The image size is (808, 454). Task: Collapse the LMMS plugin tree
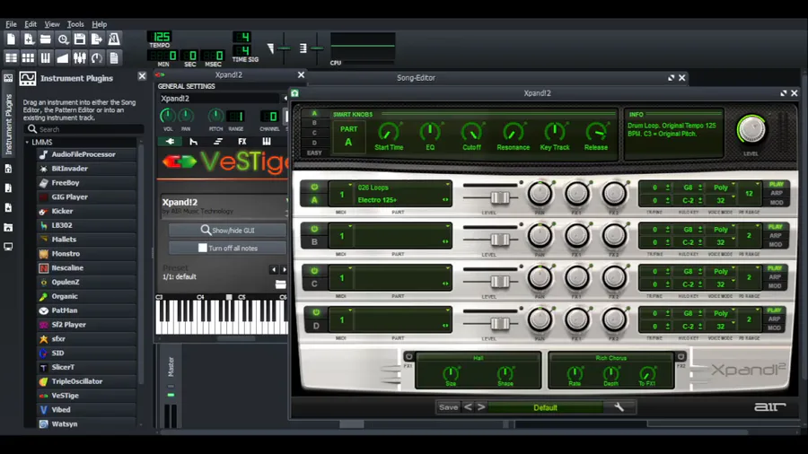click(x=27, y=142)
